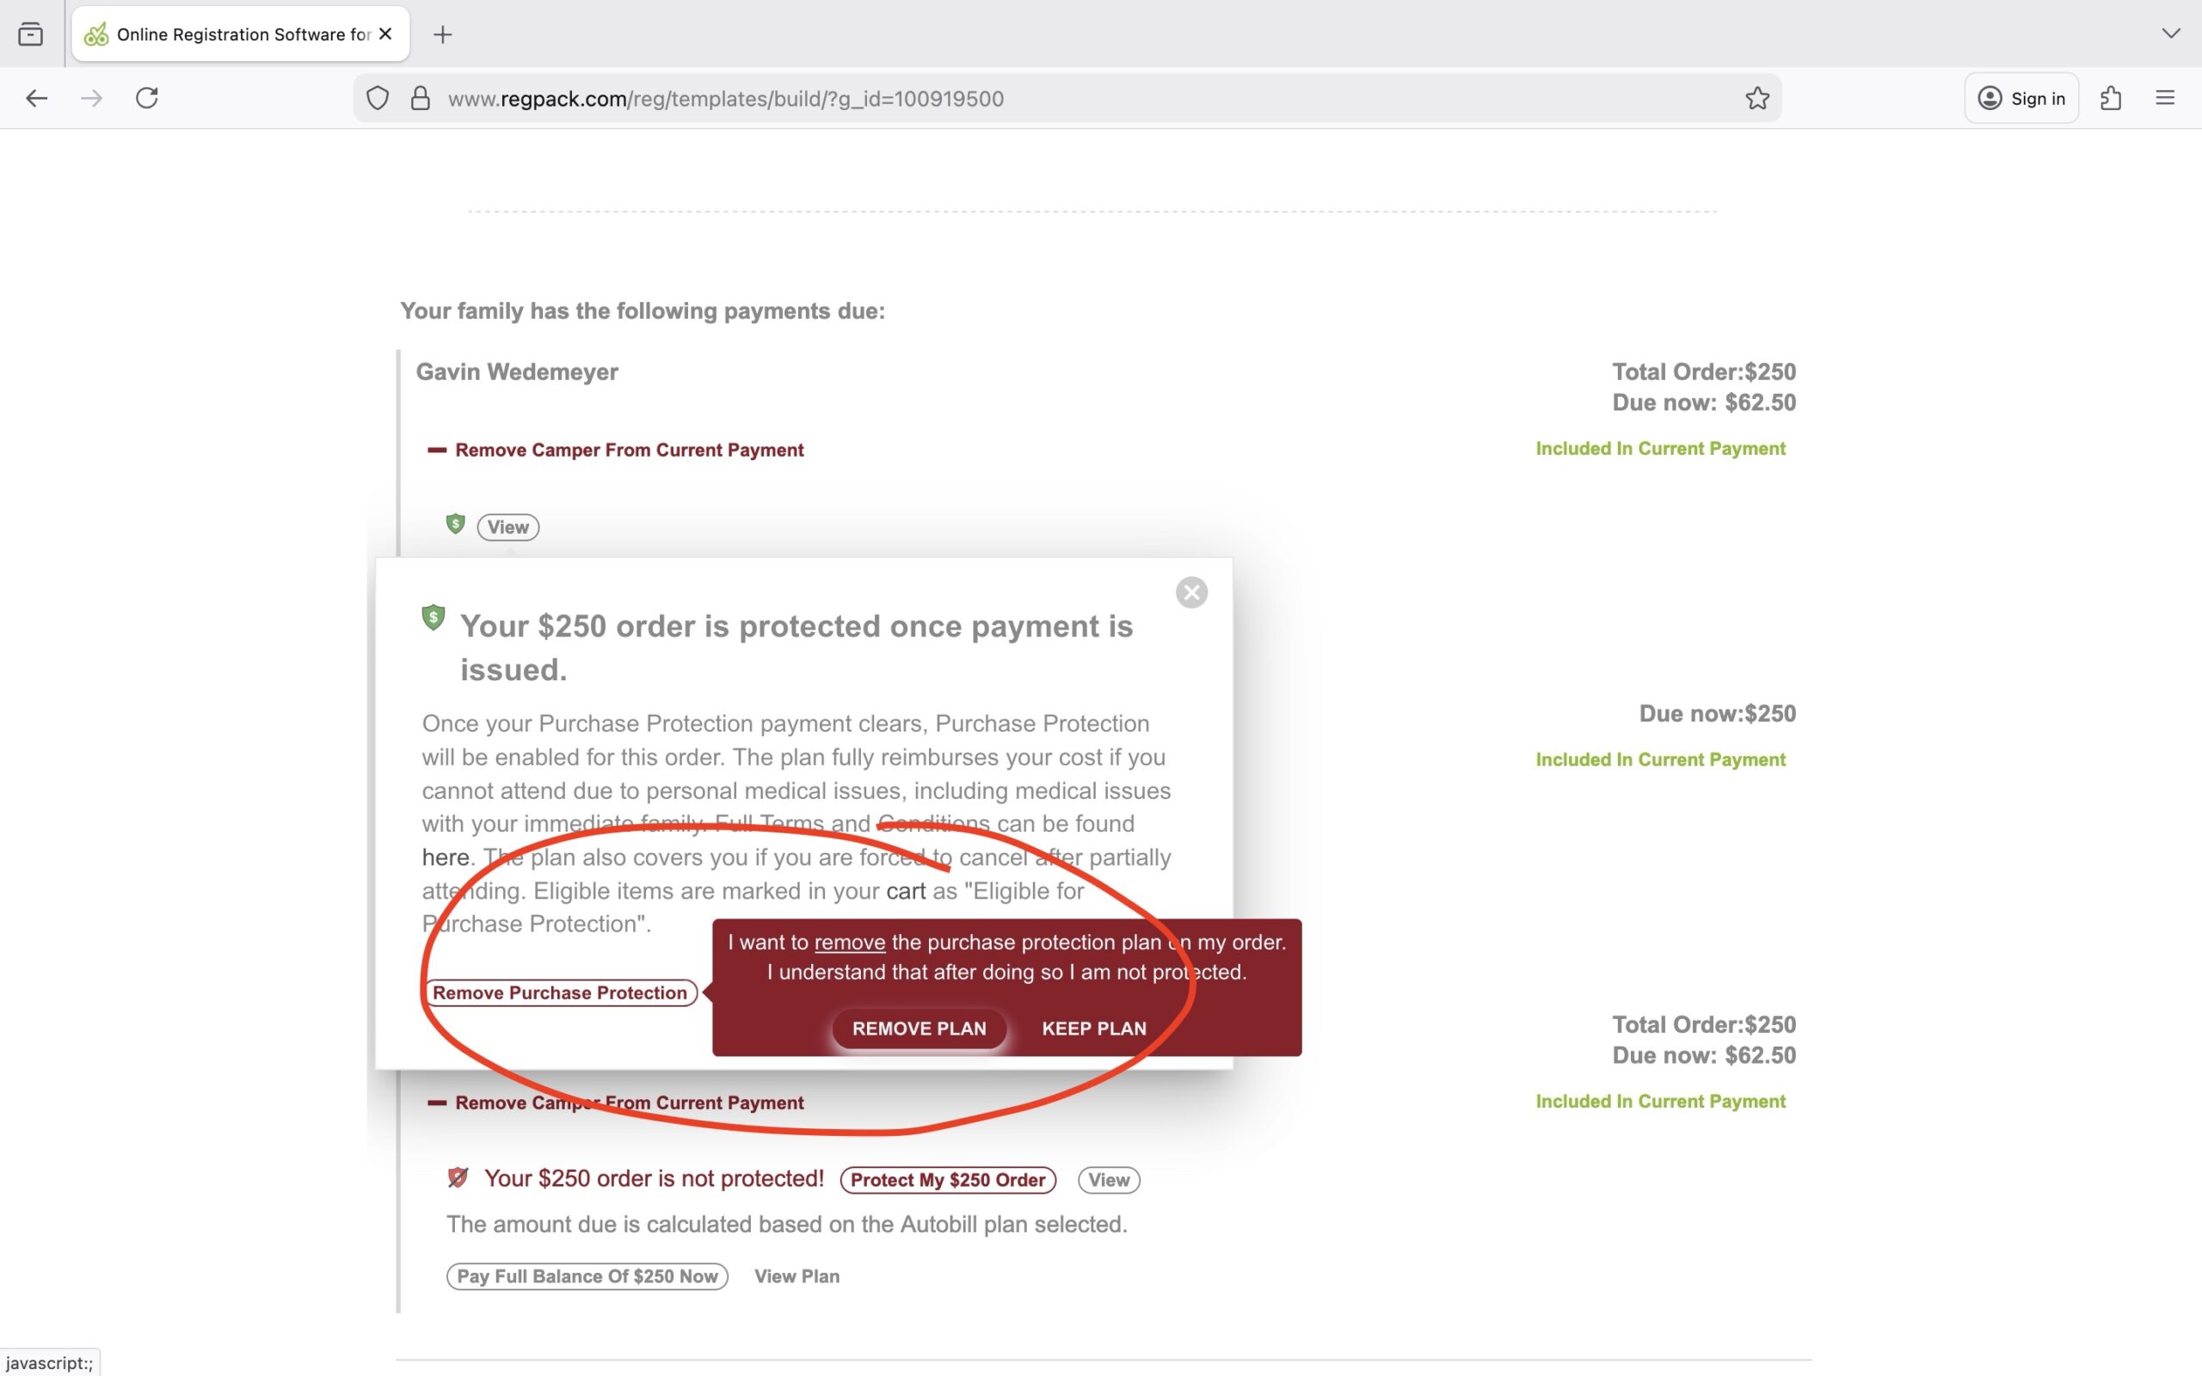Click Remove Purchase Protection button
The width and height of the screenshot is (2202, 1376).
[560, 992]
